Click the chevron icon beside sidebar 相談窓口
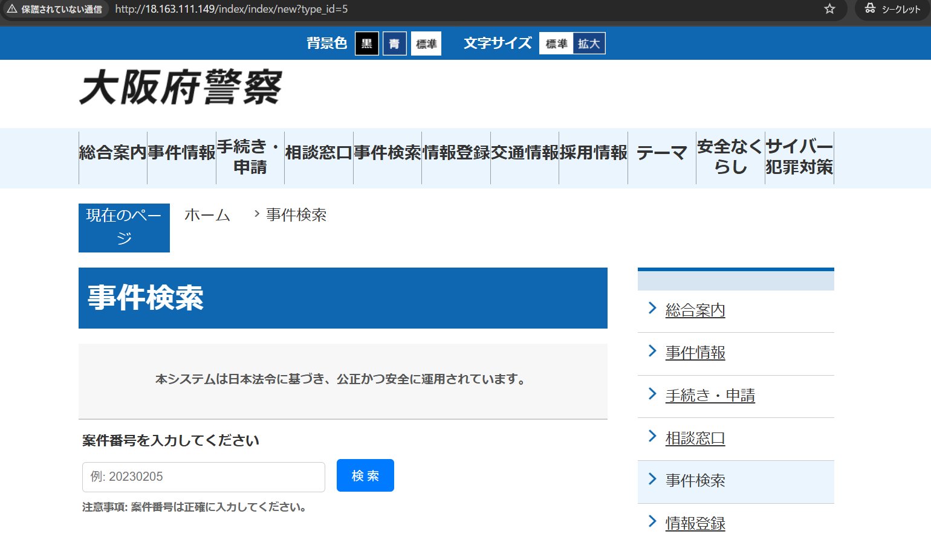The height and width of the screenshot is (543, 931). click(x=652, y=436)
